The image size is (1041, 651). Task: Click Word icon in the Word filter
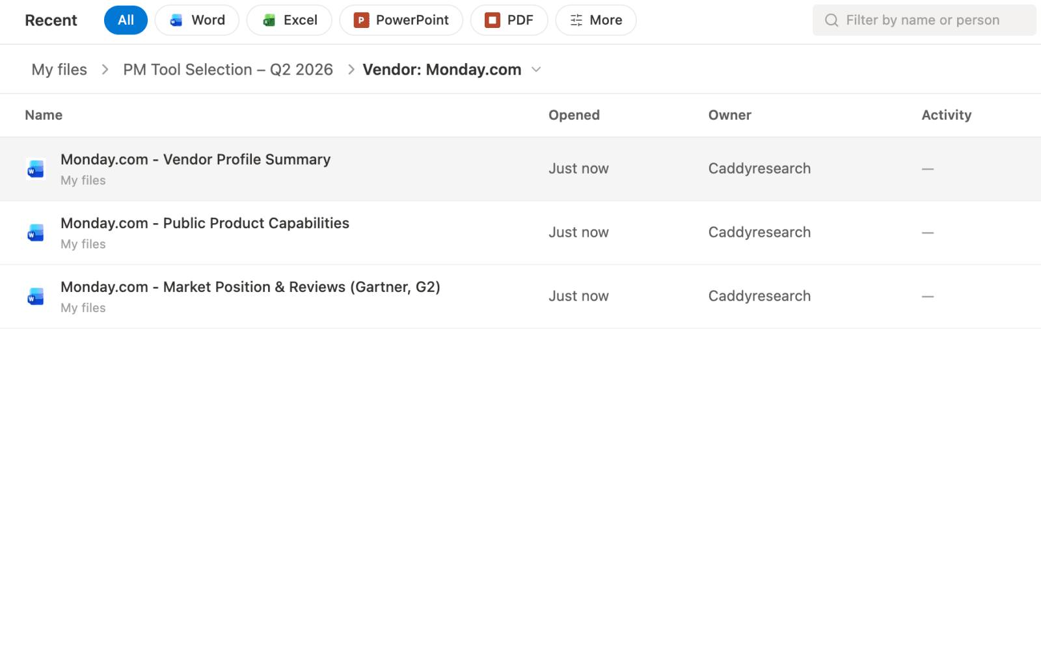pyautogui.click(x=176, y=21)
